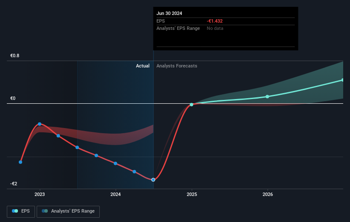Click the Analysts' EPS Range tooltip row label

[178, 29]
